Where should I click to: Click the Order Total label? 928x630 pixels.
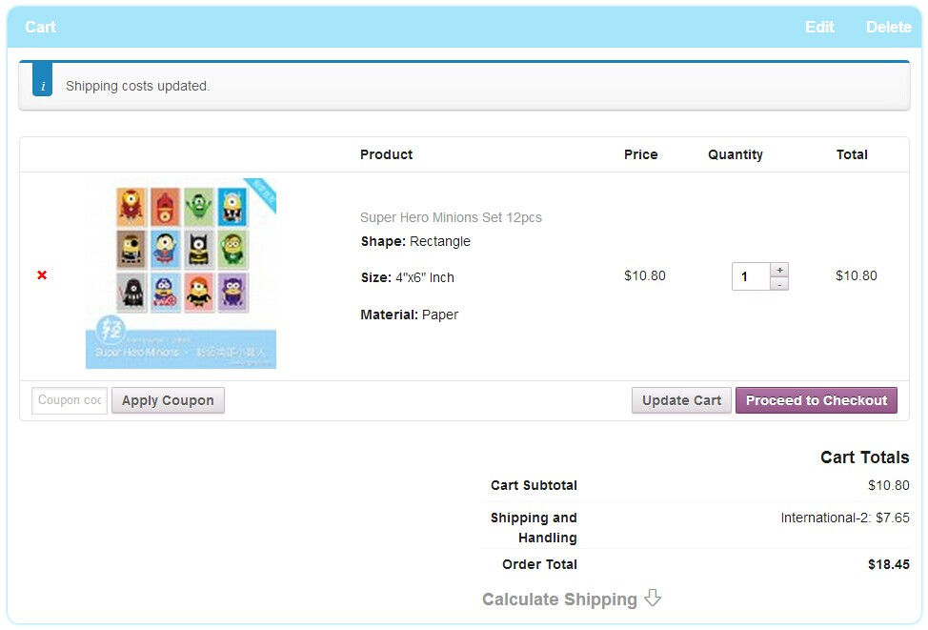coord(540,565)
